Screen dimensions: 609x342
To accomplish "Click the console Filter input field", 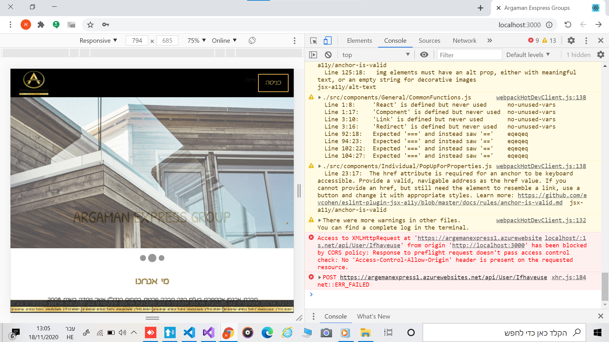I will click(x=469, y=55).
